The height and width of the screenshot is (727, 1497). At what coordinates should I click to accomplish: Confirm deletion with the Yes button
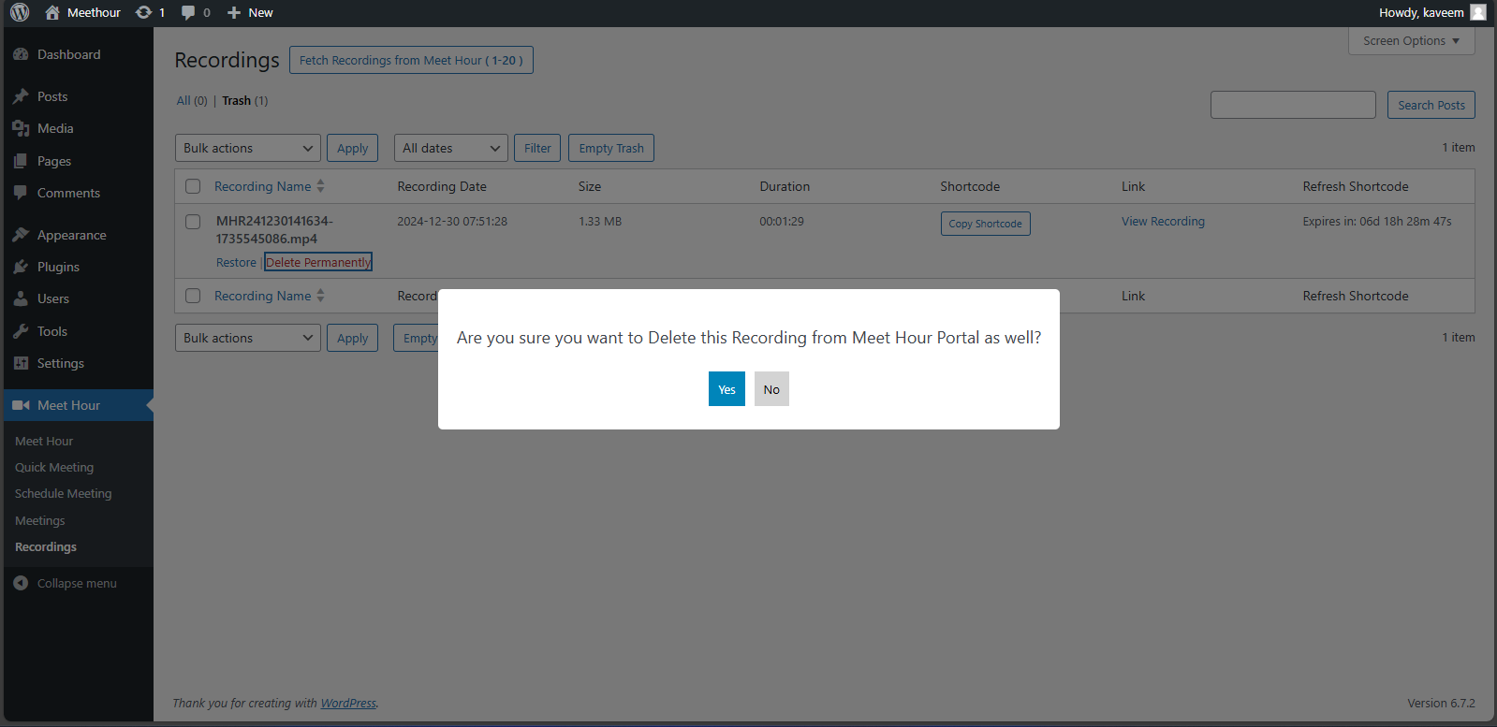click(726, 389)
